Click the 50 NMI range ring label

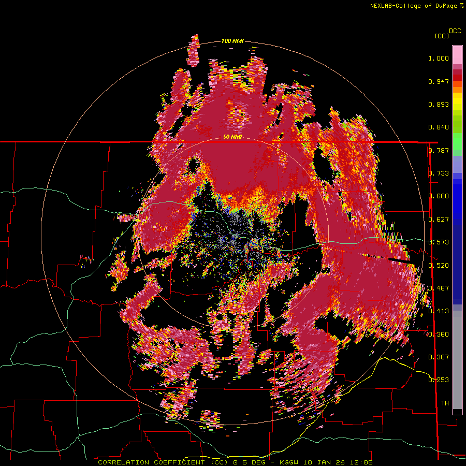click(x=232, y=137)
